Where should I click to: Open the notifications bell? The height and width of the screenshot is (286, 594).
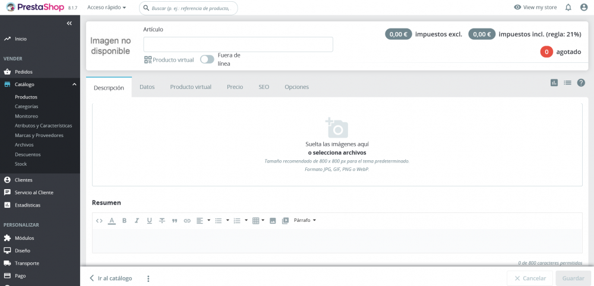pos(568,8)
